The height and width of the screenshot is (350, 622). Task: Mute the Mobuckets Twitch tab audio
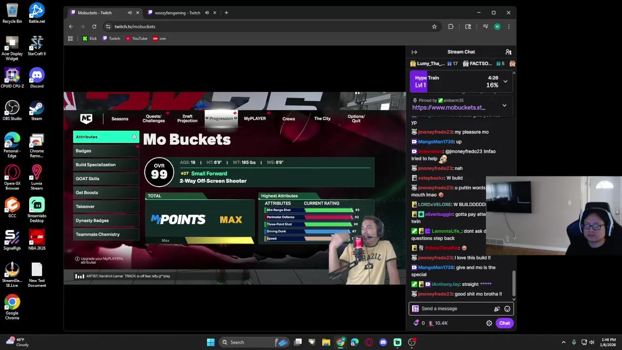tap(129, 13)
